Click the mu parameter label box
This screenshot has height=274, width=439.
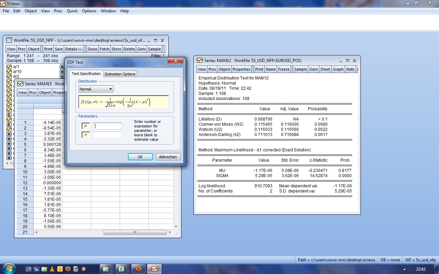click(86, 126)
